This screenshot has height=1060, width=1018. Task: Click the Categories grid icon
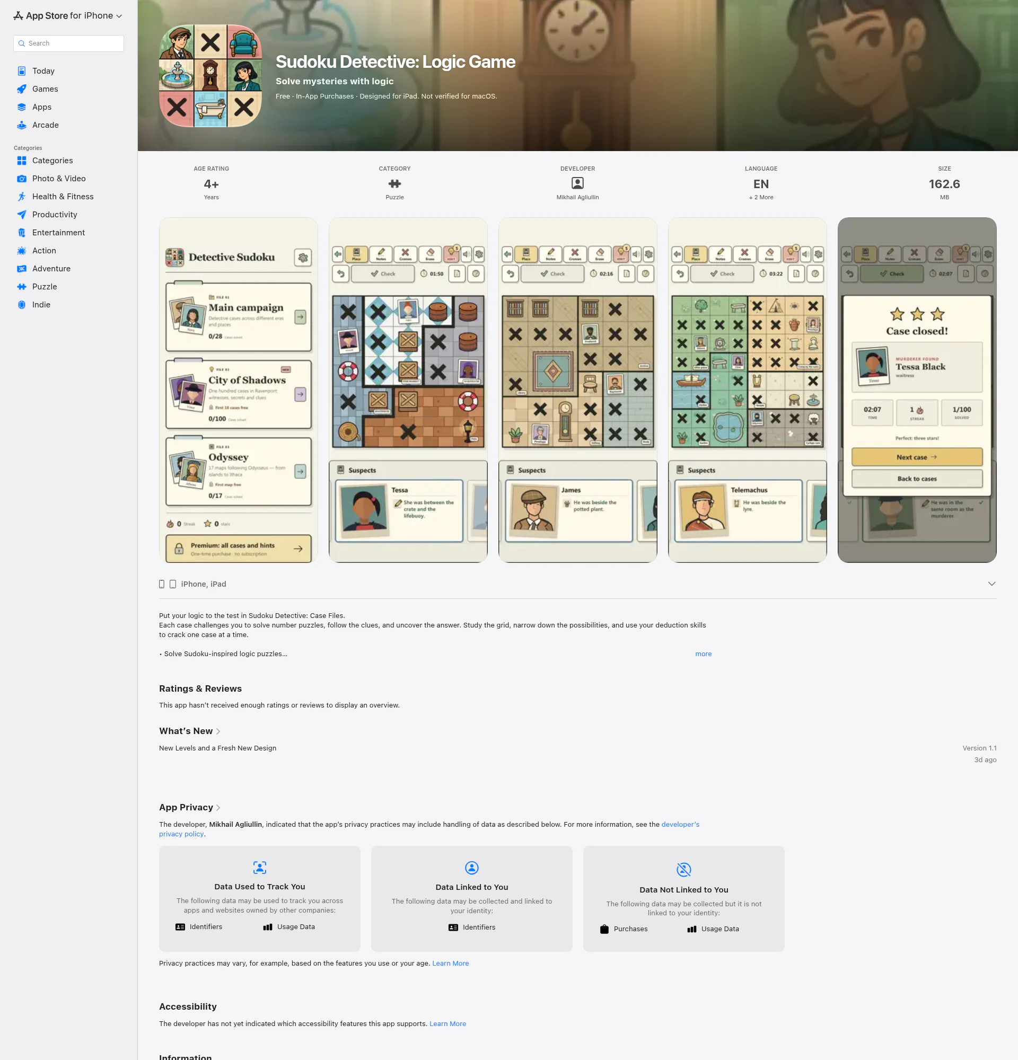(22, 161)
